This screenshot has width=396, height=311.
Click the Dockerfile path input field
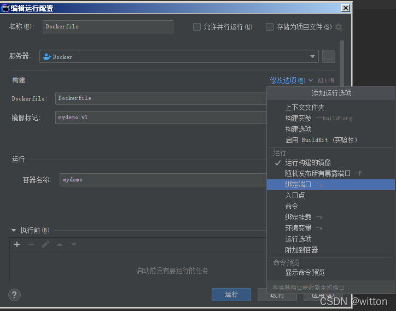(161, 98)
